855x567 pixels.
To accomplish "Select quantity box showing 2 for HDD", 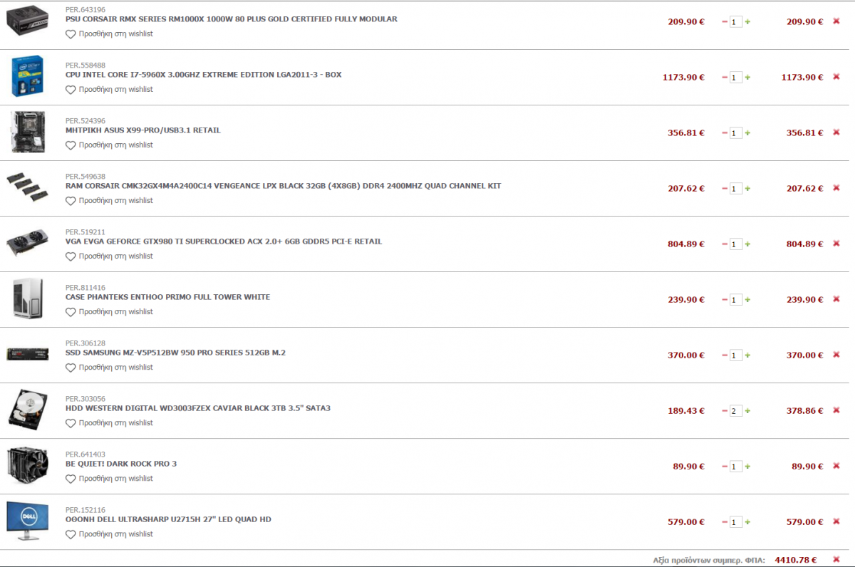I will point(736,411).
